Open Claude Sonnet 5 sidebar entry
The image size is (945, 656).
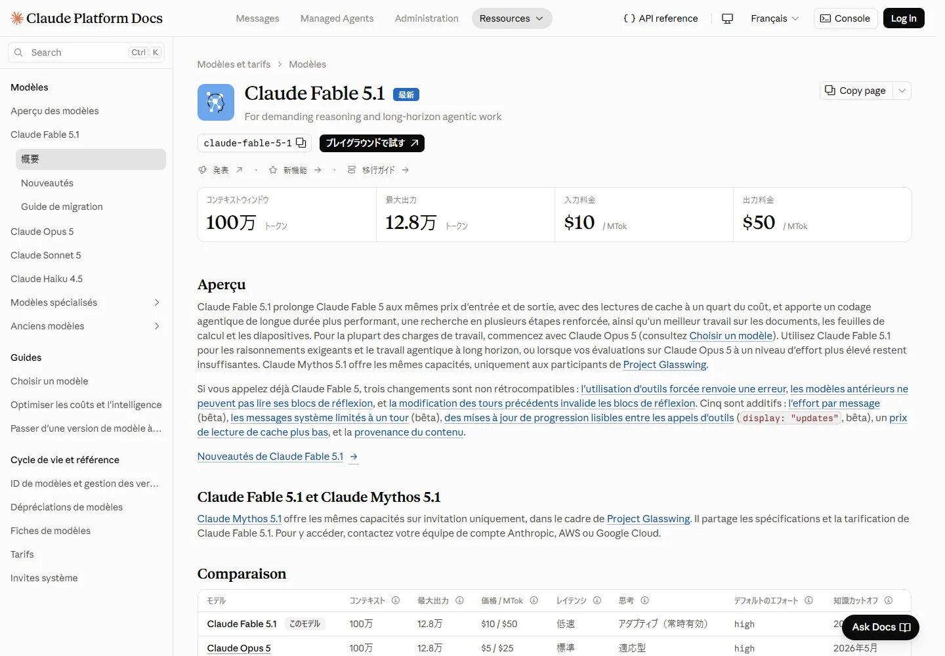46,255
